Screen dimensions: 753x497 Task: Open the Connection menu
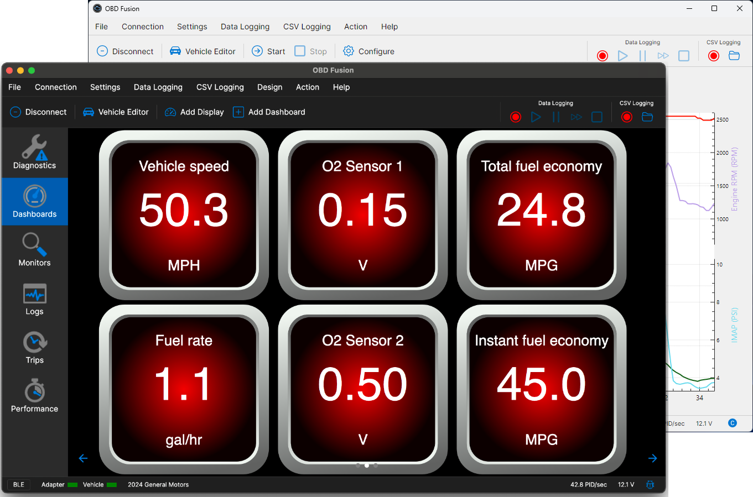click(55, 87)
